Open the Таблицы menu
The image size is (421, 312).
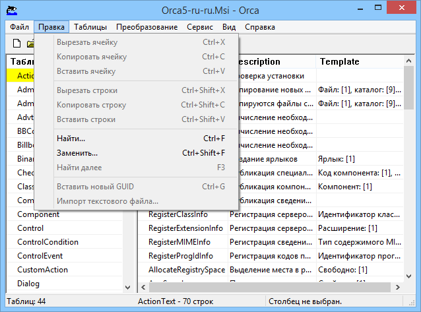coord(90,27)
